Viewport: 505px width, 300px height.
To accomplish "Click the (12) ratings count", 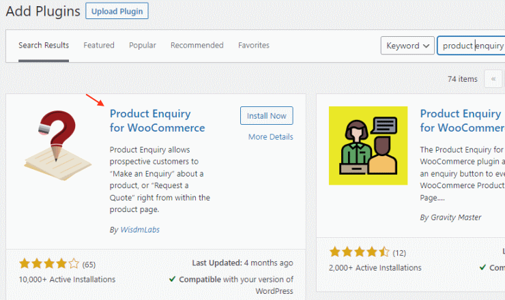I will pyautogui.click(x=399, y=253).
